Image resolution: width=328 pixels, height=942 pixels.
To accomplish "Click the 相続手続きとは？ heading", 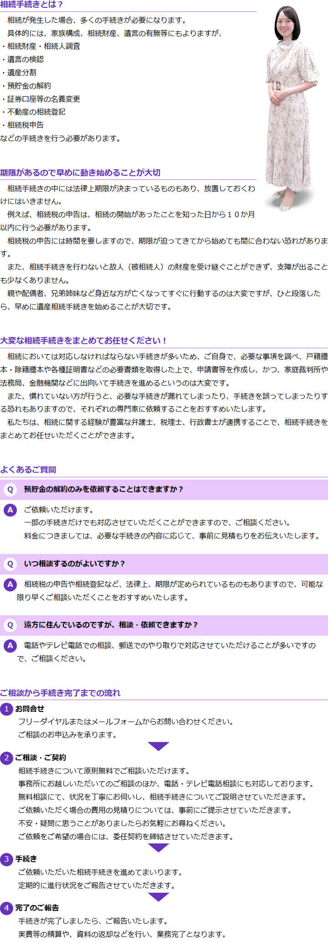I will 32,5.
